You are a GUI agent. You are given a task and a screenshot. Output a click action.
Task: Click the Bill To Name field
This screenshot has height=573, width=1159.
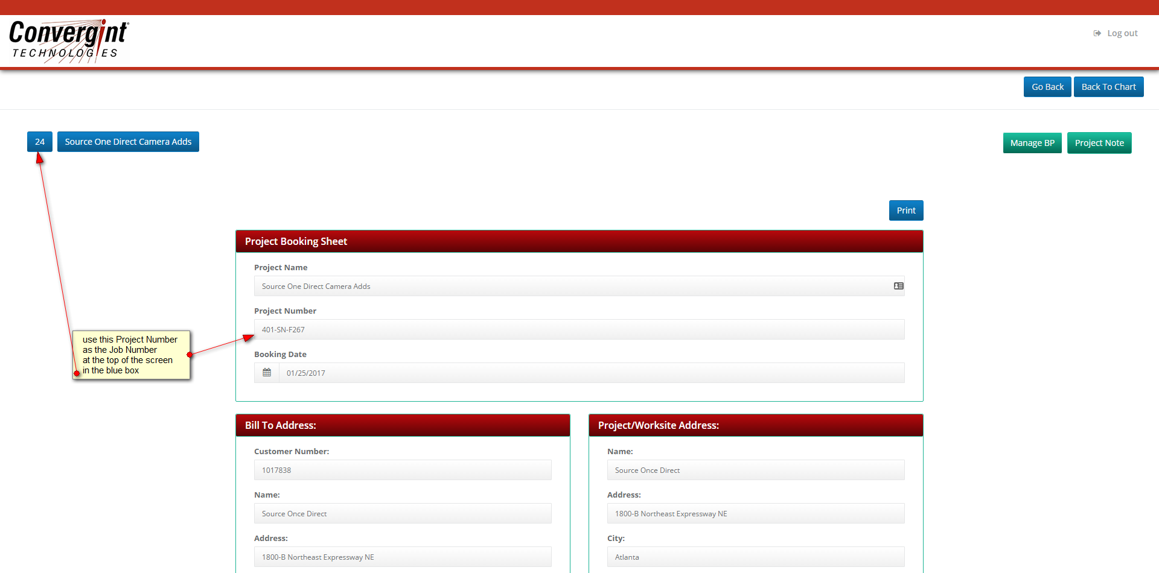tap(403, 513)
